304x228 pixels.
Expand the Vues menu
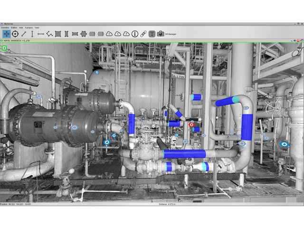(37, 28)
